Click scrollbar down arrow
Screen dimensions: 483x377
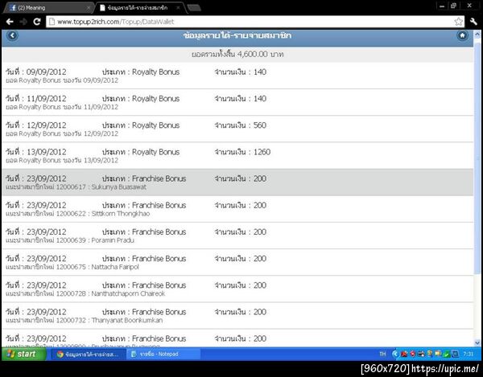click(x=477, y=342)
